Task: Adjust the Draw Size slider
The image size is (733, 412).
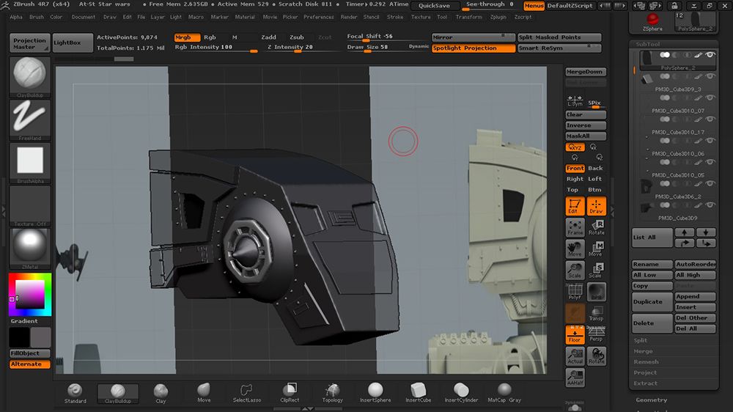Action: [x=388, y=48]
